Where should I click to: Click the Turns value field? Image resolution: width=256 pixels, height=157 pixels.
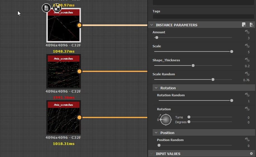[248, 118]
